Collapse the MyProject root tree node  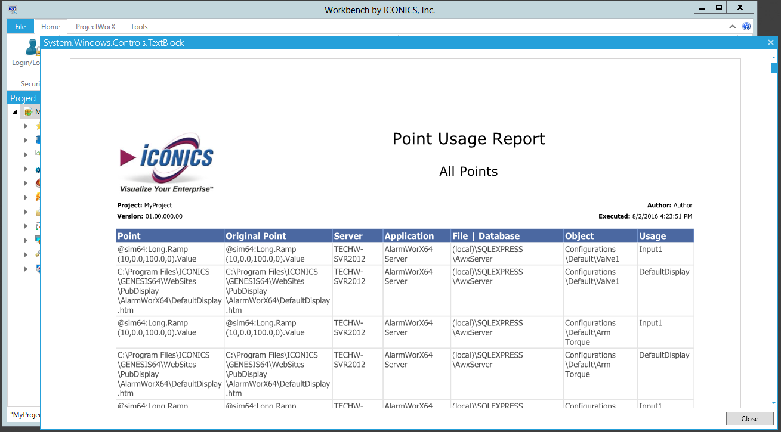[15, 112]
